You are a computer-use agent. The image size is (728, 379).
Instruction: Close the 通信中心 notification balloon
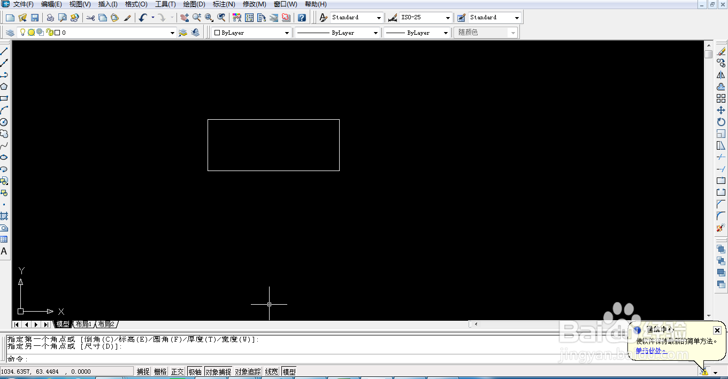pyautogui.click(x=717, y=330)
